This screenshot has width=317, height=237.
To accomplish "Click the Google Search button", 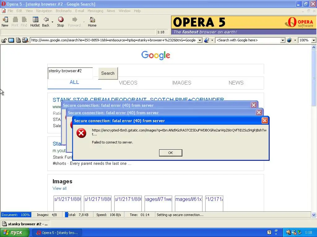I will 108,73.
